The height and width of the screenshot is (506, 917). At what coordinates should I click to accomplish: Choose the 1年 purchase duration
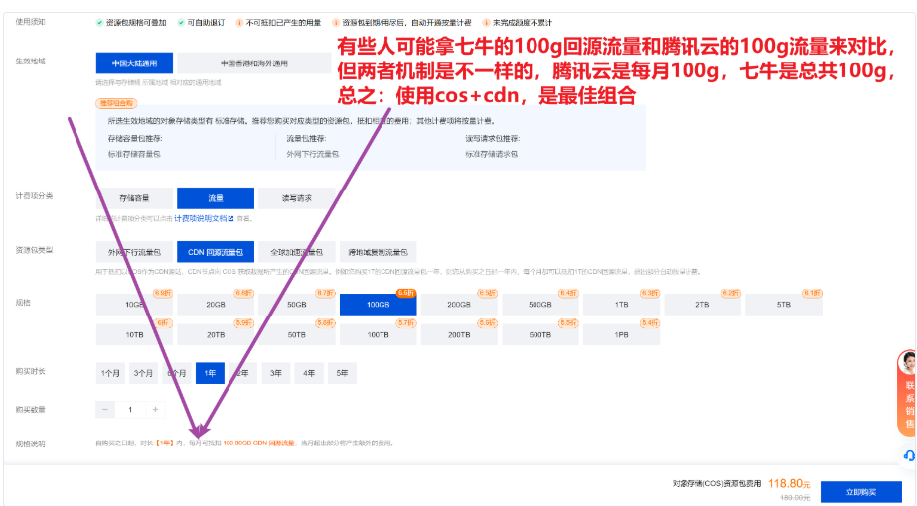click(x=210, y=373)
